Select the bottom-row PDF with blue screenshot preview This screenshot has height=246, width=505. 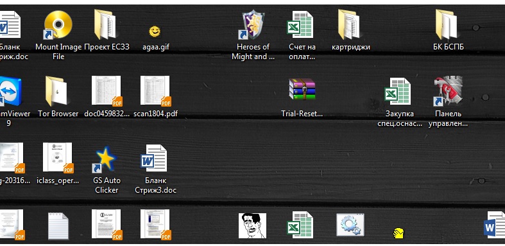[155, 225]
